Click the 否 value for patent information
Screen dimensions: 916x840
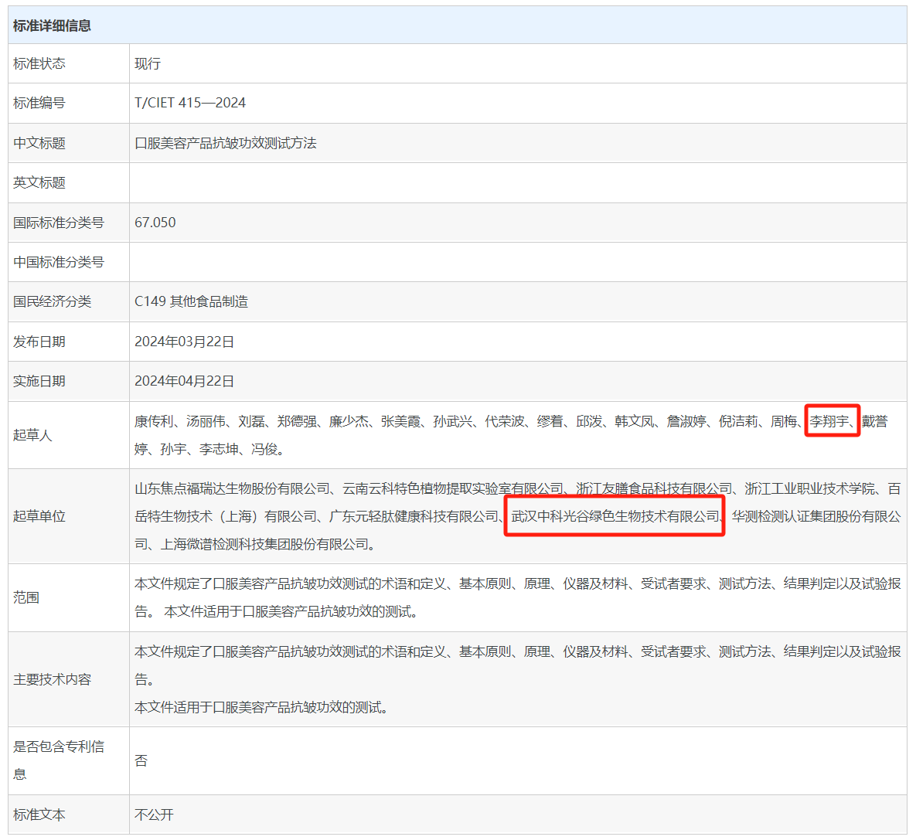point(141,760)
